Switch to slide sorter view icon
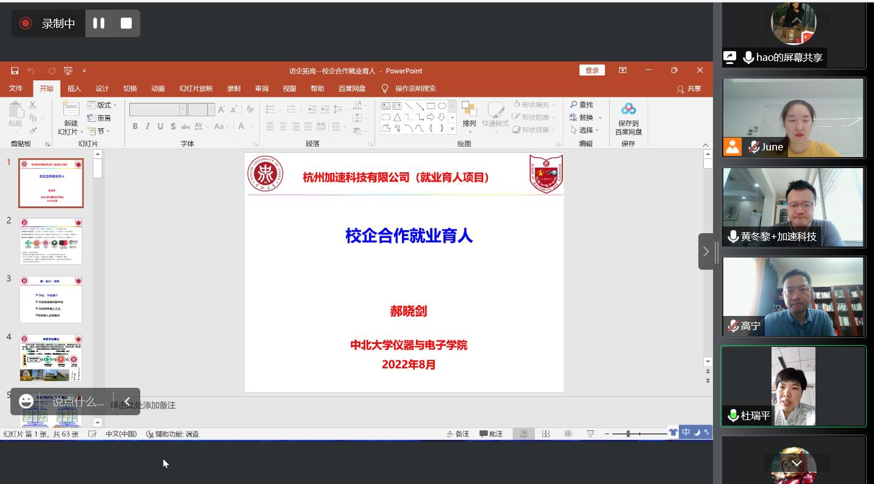874x484 pixels. coord(546,433)
